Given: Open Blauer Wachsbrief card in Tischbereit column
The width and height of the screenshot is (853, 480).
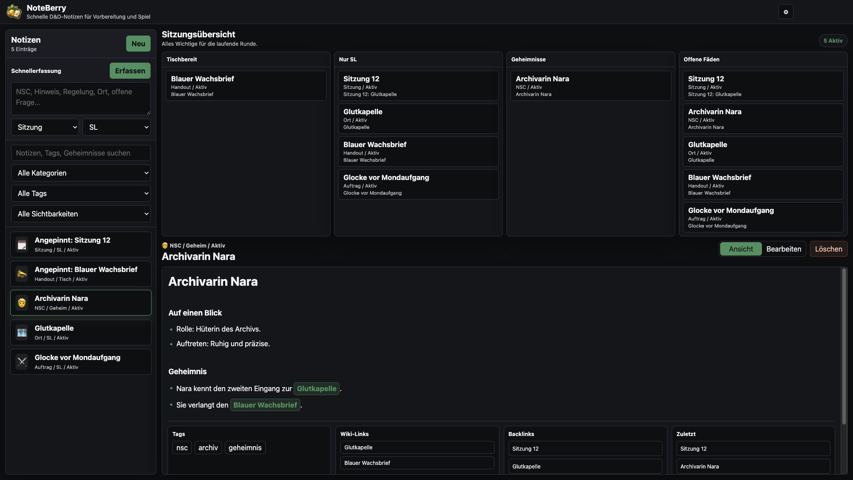Looking at the screenshot, I should (246, 86).
